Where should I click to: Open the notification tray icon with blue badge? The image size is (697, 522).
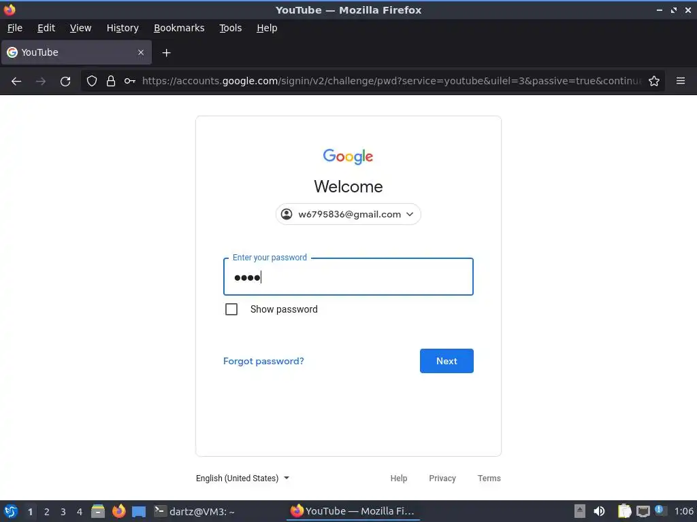point(660,510)
